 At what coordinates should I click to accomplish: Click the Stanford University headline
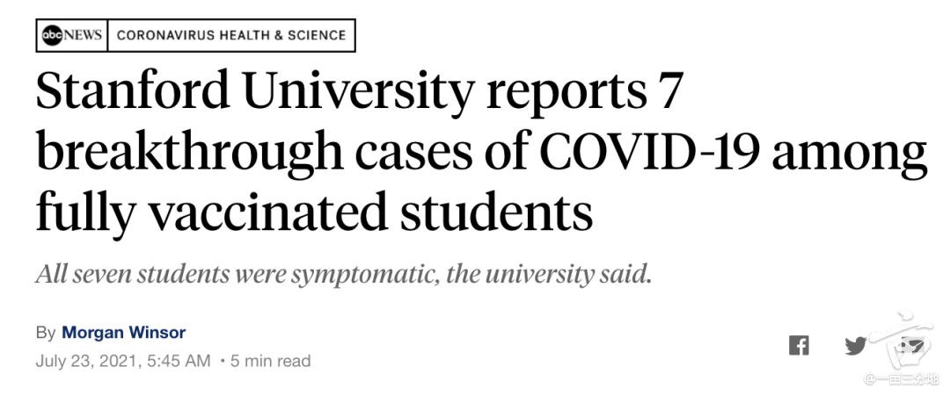[x=481, y=151]
